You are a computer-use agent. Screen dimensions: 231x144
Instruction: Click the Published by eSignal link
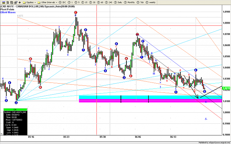(214, 143)
